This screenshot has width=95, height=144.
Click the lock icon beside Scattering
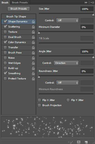pos(33,27)
